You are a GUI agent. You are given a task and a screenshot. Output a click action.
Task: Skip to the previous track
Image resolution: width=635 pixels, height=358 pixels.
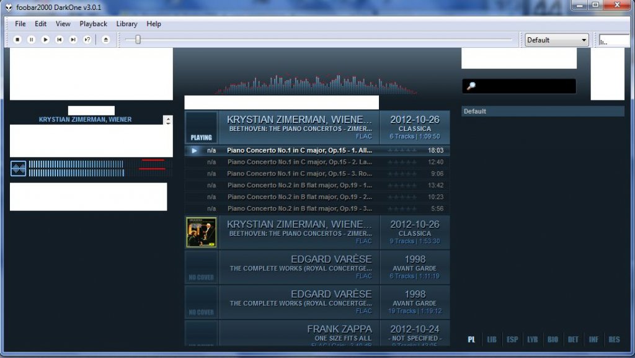pos(59,40)
